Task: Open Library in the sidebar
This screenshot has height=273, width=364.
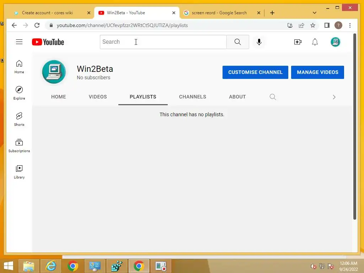Action: pos(19,172)
